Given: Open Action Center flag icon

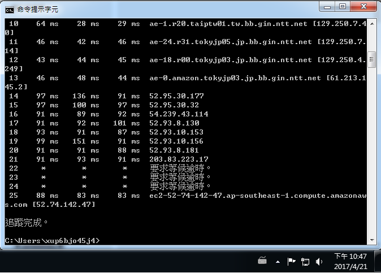Looking at the screenshot, I should (x=291, y=262).
